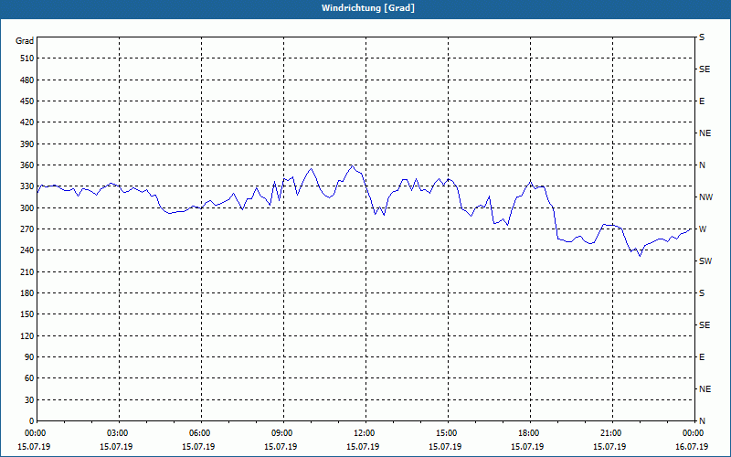Select the 09:00 time axis label

(x=281, y=433)
